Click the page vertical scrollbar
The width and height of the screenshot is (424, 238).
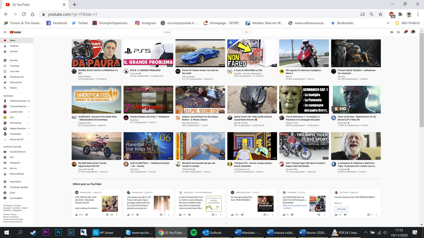(x=421, y=79)
